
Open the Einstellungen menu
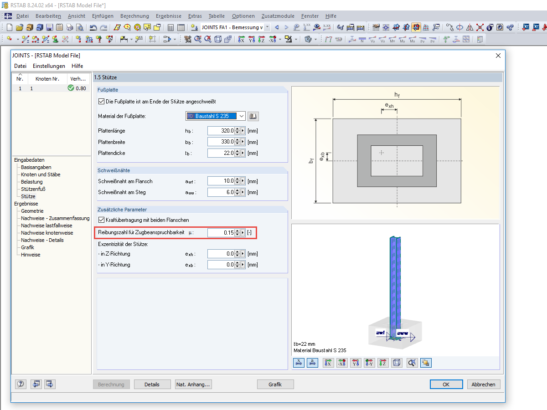pos(49,66)
